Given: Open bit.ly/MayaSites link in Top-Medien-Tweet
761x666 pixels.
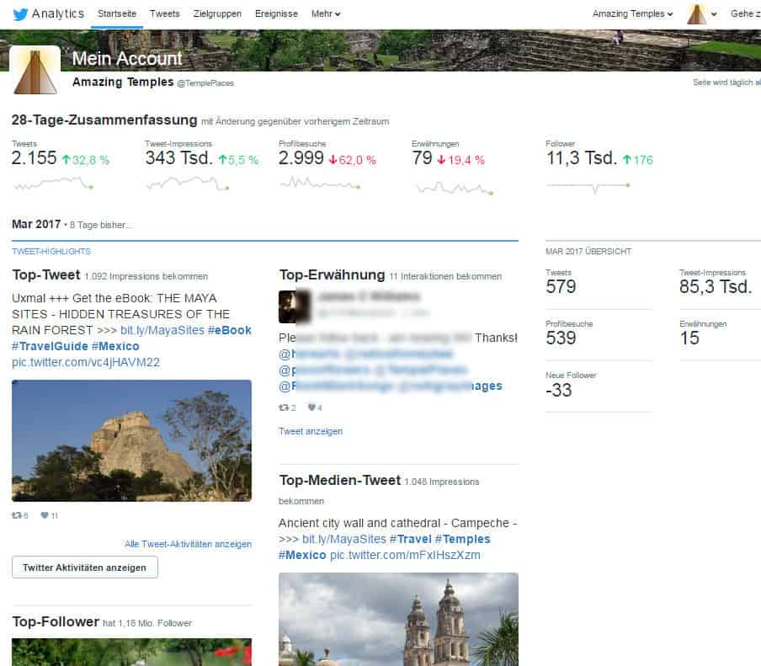Looking at the screenshot, I should point(344,539).
